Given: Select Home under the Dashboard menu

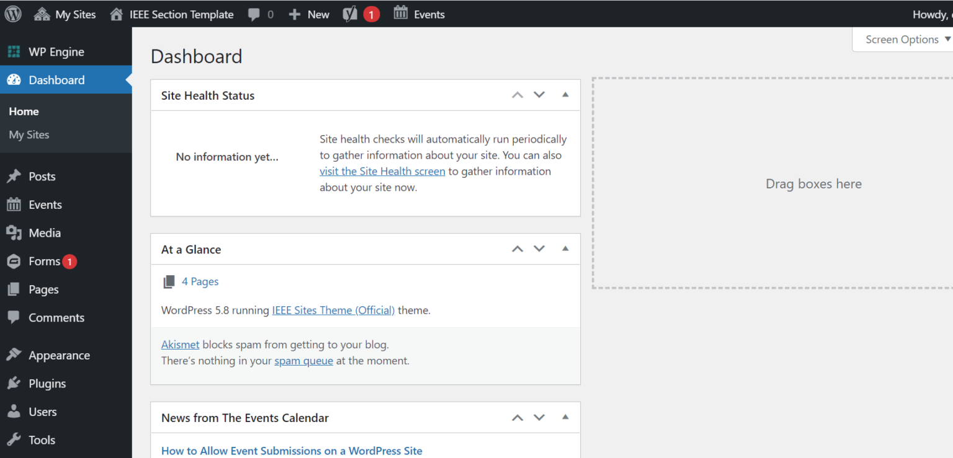Looking at the screenshot, I should 24,111.
